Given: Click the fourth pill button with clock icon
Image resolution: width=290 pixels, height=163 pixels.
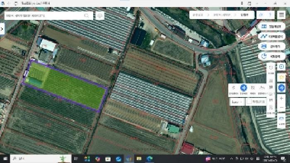Looking at the screenshot, I should pos(271,56).
